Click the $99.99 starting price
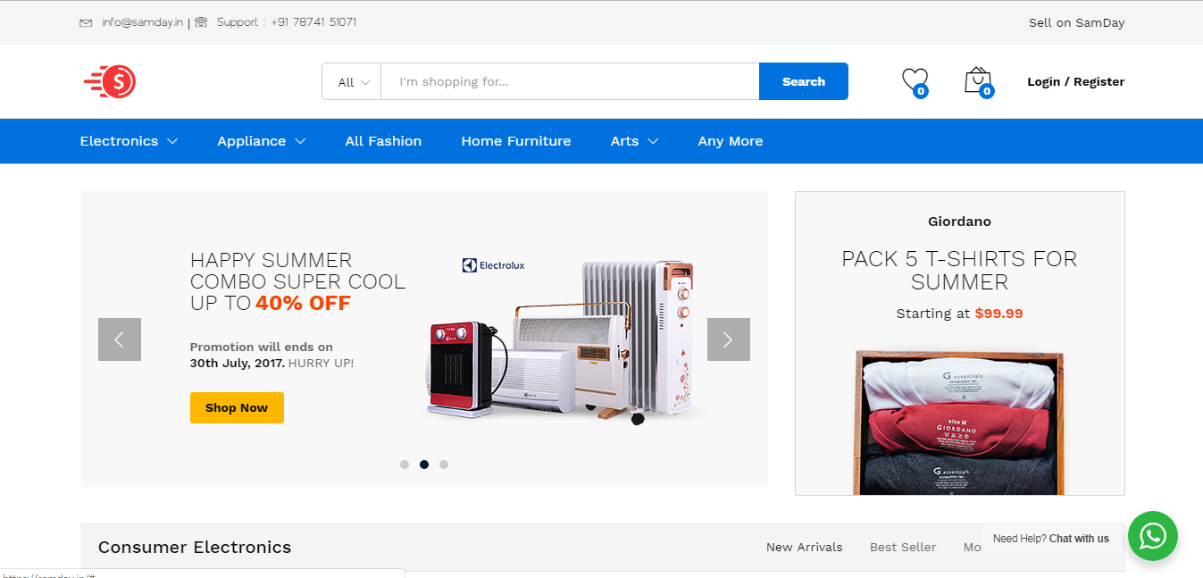This screenshot has height=578, width=1203. point(999,314)
